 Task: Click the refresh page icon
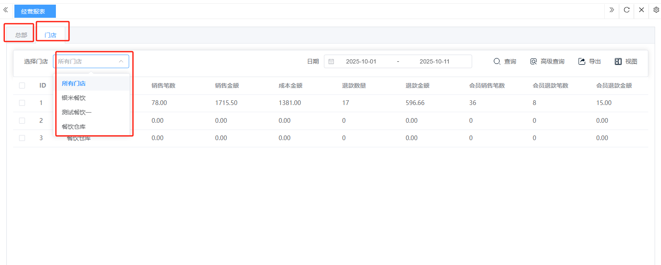[x=627, y=10]
